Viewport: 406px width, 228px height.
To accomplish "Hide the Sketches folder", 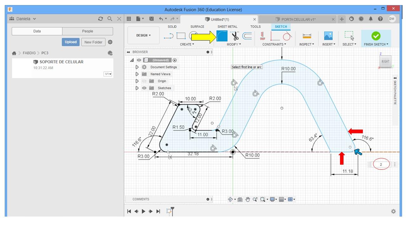I will [x=144, y=88].
